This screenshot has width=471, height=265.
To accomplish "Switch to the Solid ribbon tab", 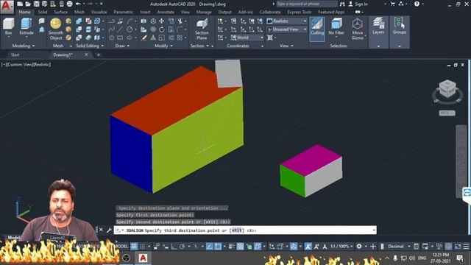I will (43, 12).
